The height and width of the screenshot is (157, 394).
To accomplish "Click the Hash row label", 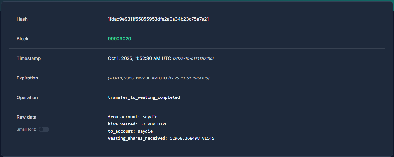I will click(22, 19).
